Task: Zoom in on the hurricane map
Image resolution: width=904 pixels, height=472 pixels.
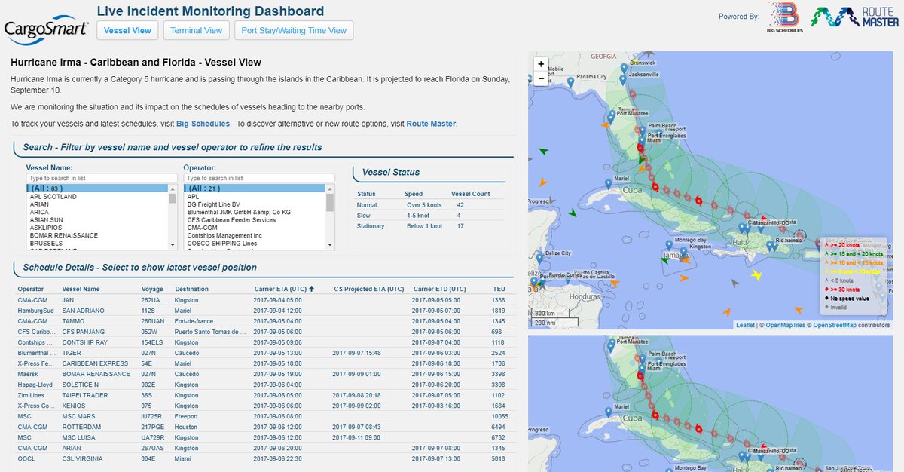Action: coord(540,64)
